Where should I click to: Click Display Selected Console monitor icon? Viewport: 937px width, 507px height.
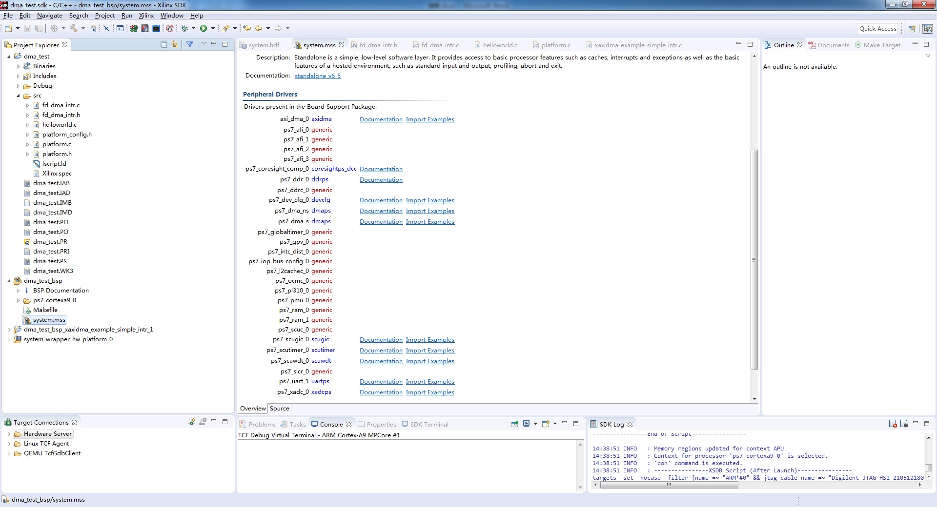click(526, 424)
